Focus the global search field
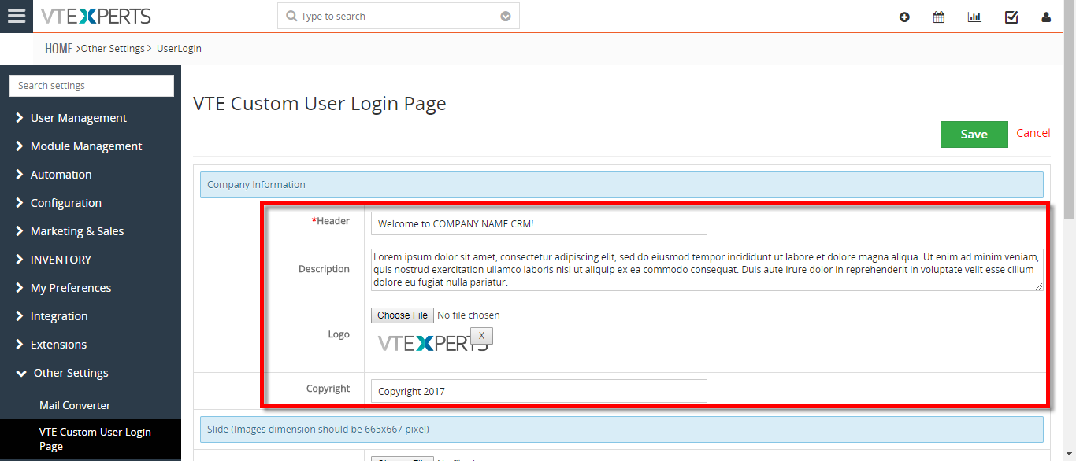 tap(399, 16)
